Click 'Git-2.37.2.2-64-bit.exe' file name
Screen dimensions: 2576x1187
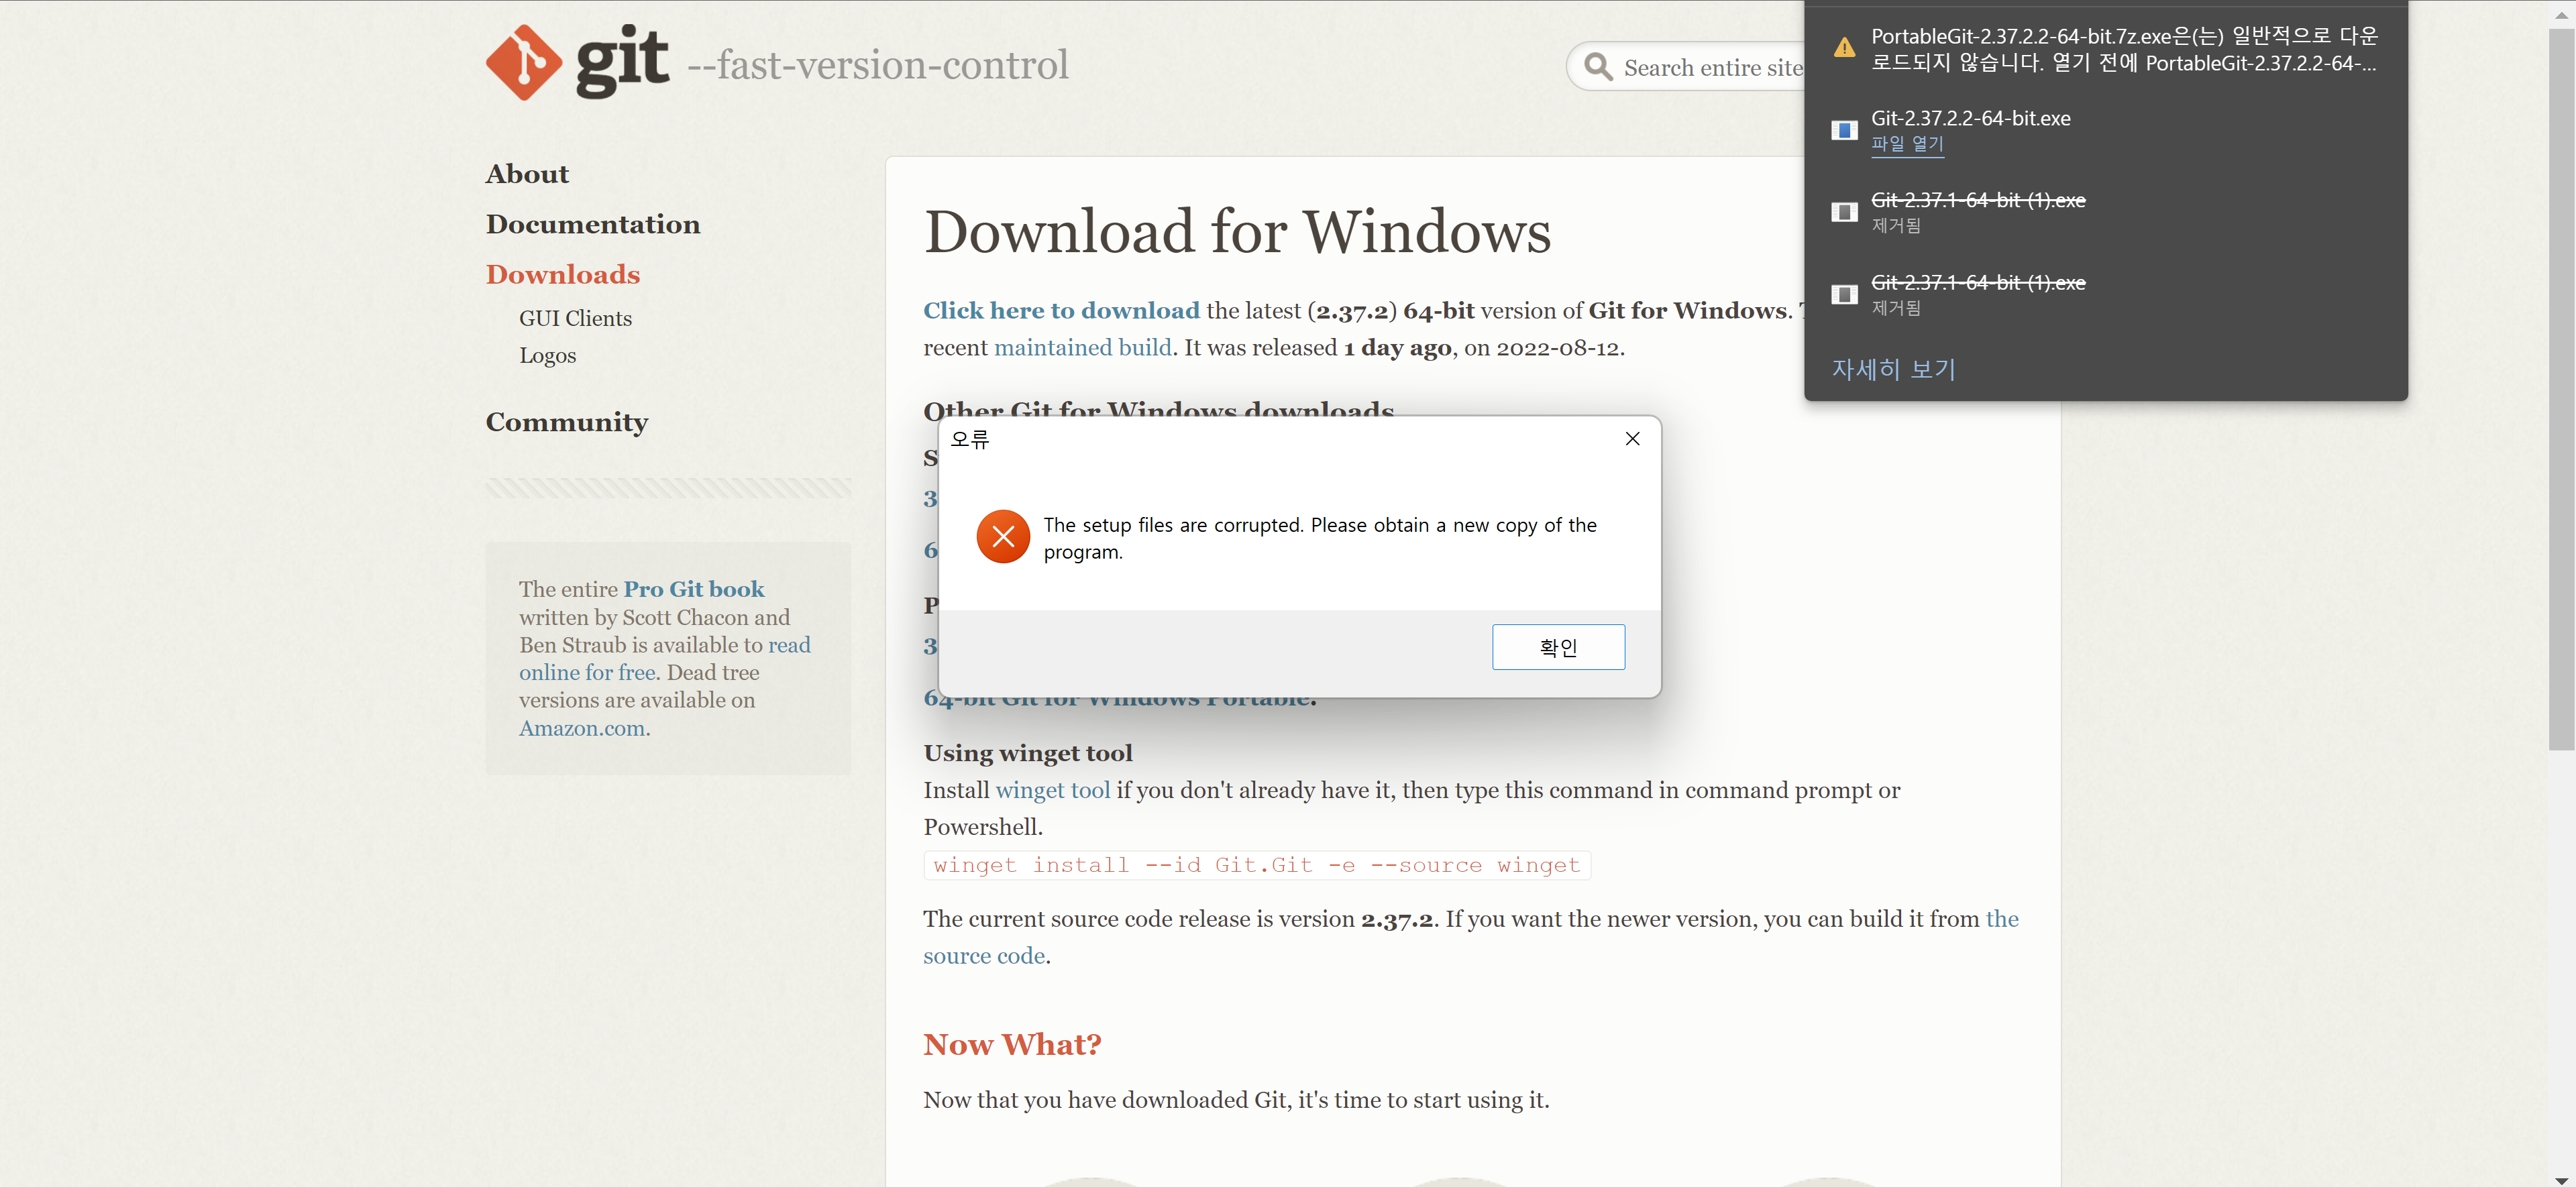point(1970,118)
